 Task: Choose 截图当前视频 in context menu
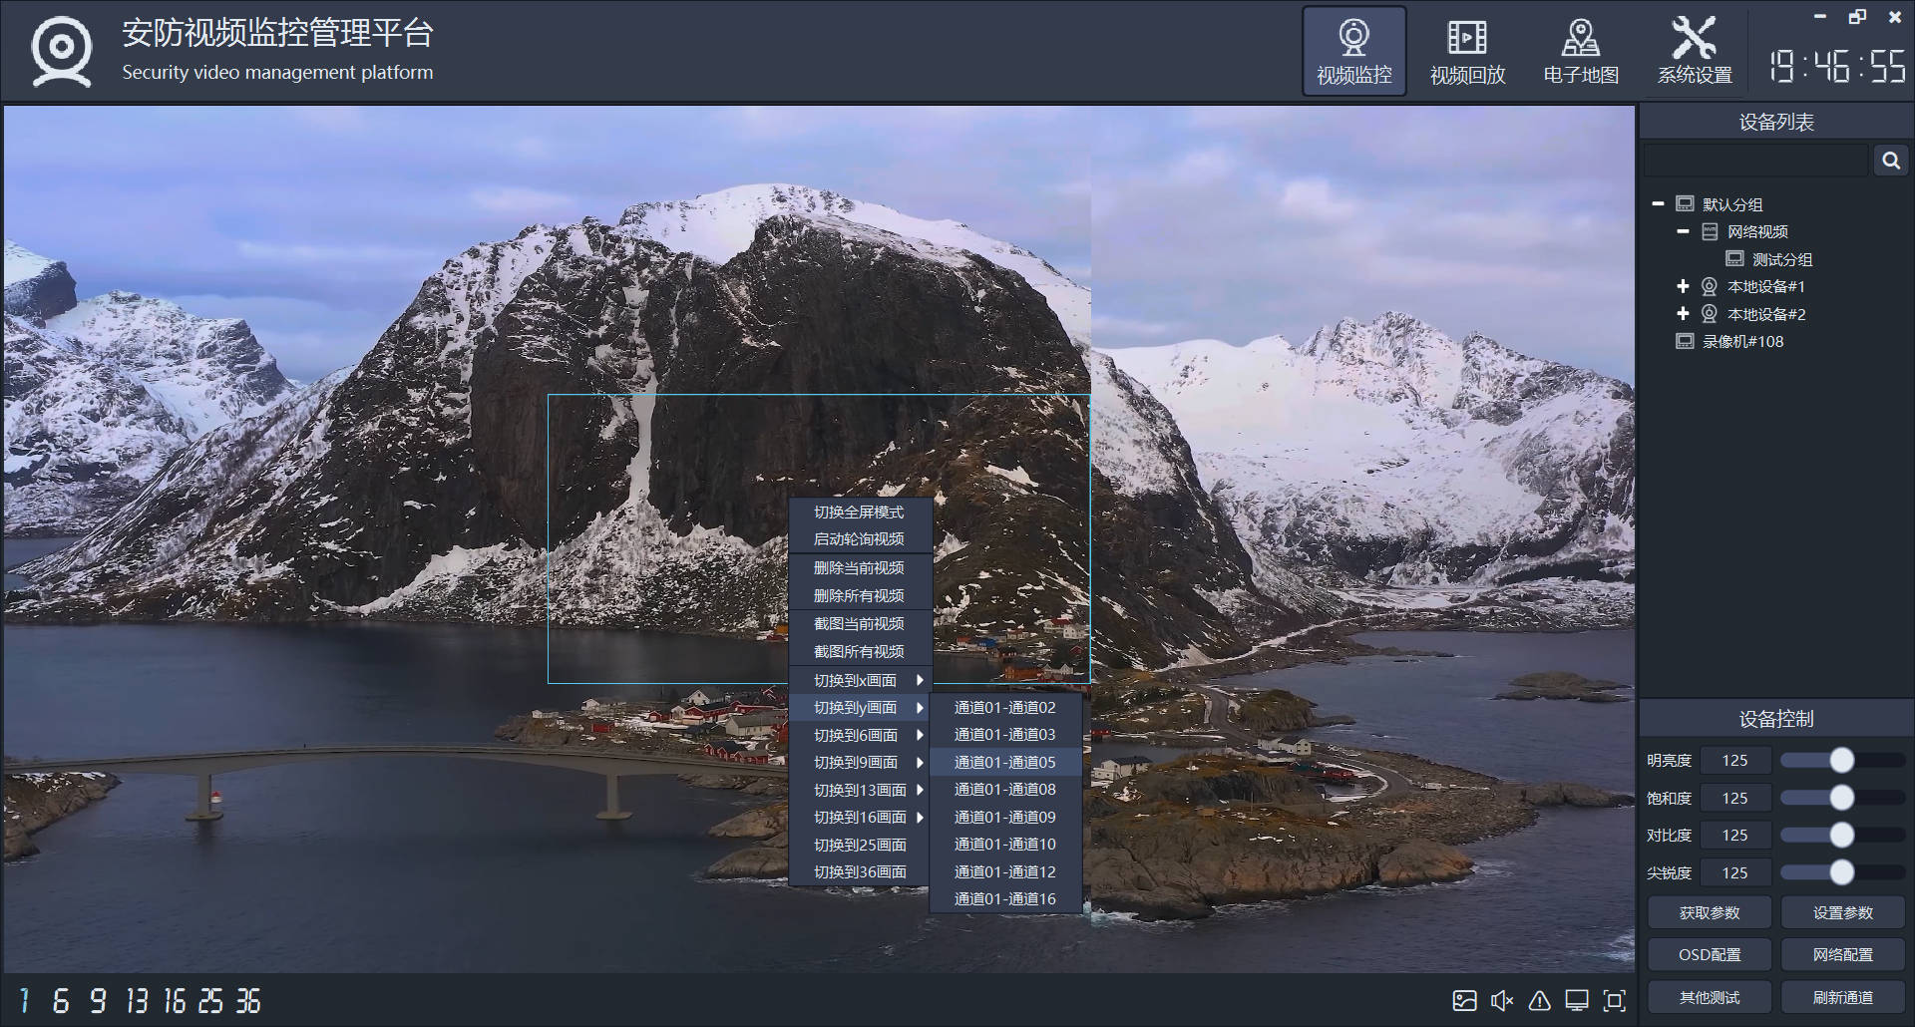tap(860, 623)
